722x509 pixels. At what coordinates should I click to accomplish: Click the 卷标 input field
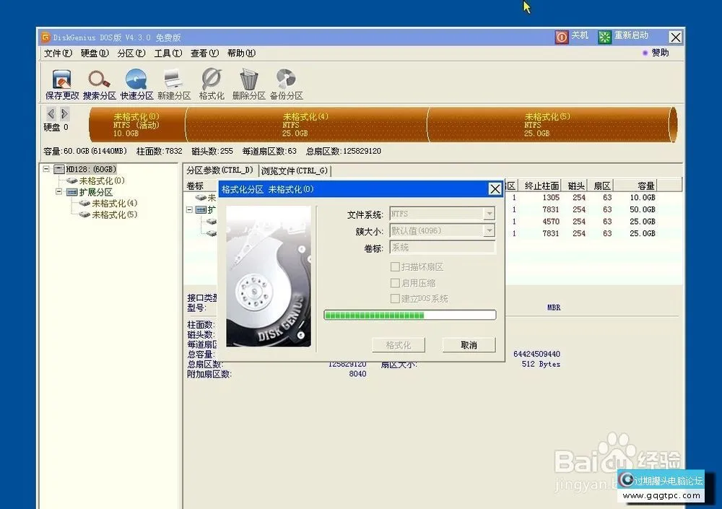point(442,248)
